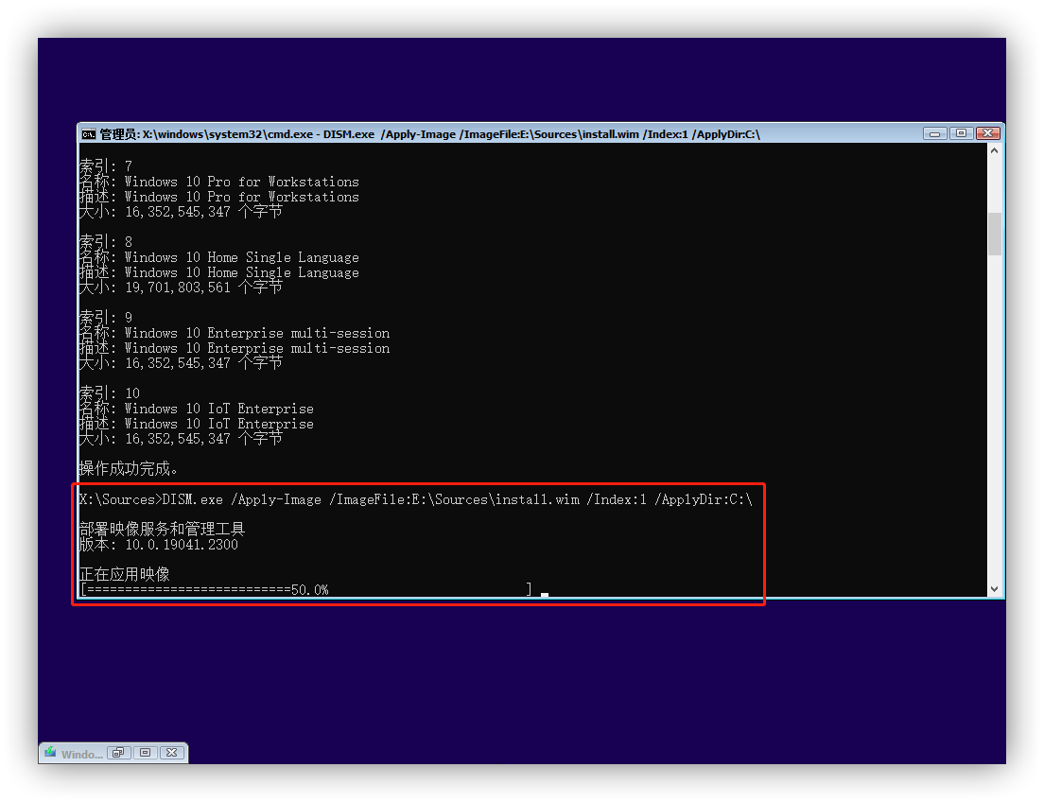Click the console scrollbar down arrow
Viewport: 1044px width, 802px height.
(x=994, y=589)
